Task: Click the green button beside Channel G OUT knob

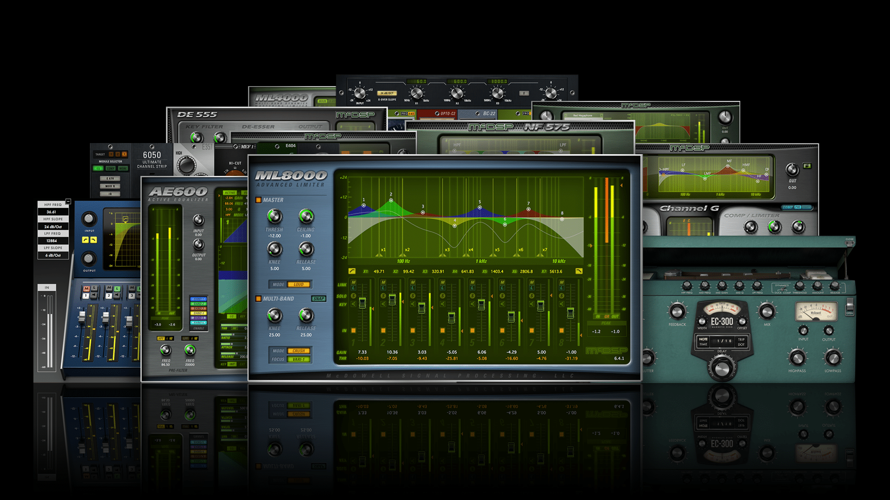Action: coord(807,166)
